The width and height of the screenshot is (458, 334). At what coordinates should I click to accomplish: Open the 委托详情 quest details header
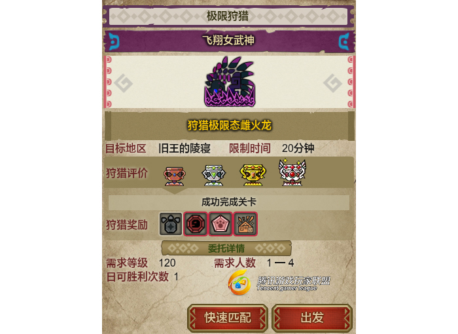coord(226,248)
